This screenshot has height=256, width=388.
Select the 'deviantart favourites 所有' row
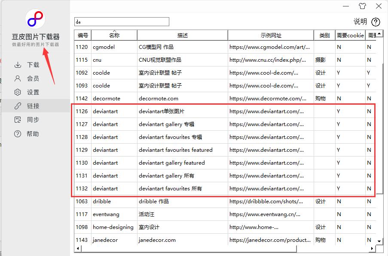pos(225,188)
